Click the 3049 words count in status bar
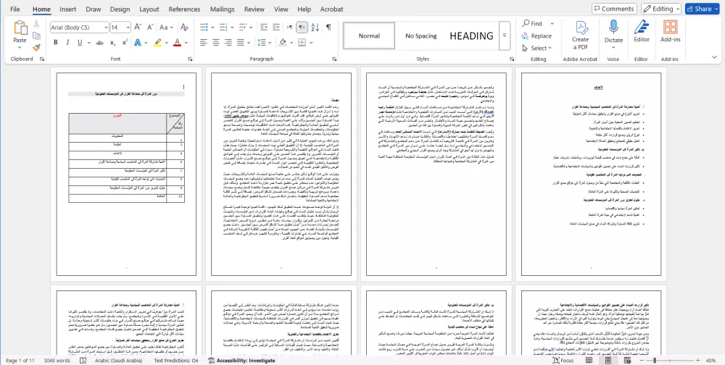The width and height of the screenshot is (725, 365). coord(57,361)
